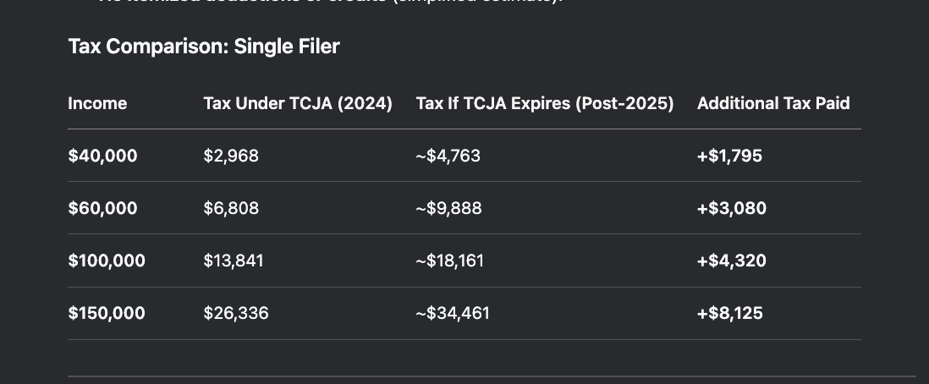Viewport: 929px width, 384px height.
Task: Select the +$1,795 additional tax cell
Action: coord(730,156)
